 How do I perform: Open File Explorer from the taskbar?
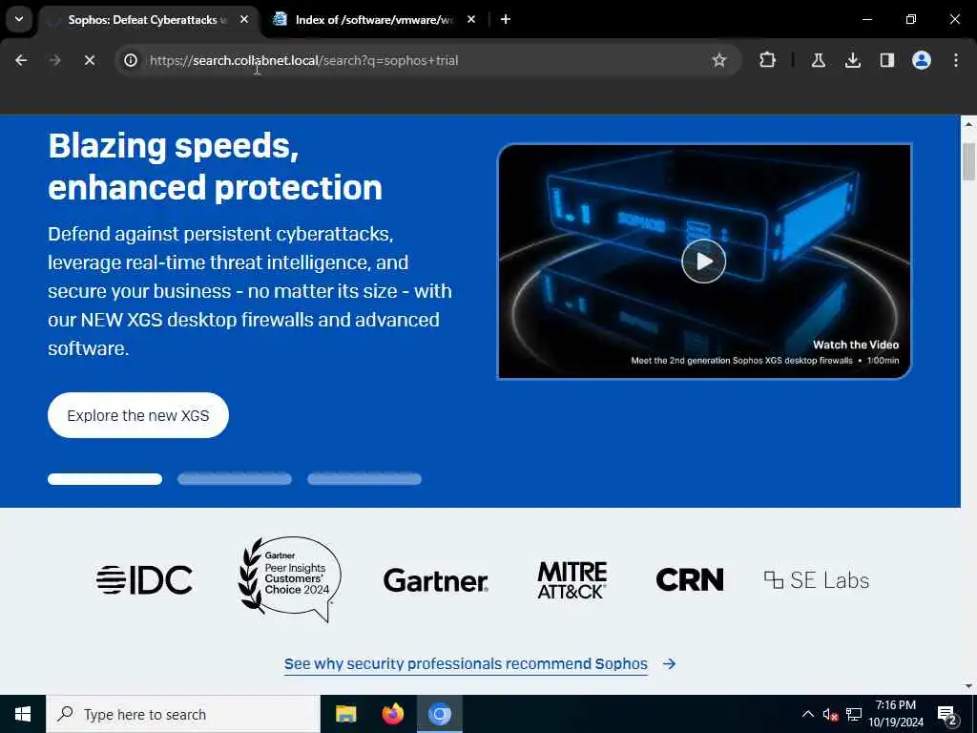(345, 714)
